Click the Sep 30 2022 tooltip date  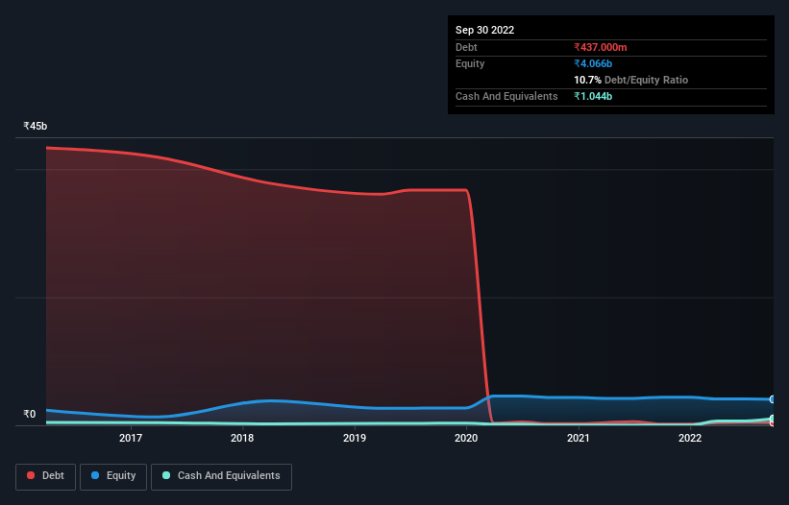[484, 30]
